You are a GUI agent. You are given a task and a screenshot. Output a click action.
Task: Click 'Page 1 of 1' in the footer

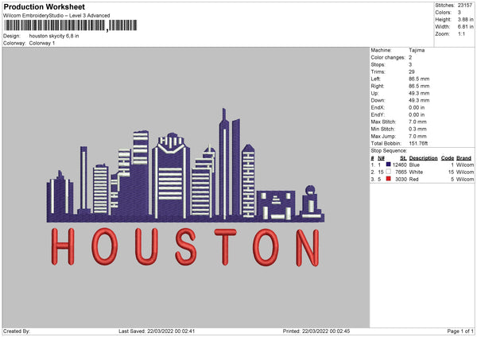[460, 331]
